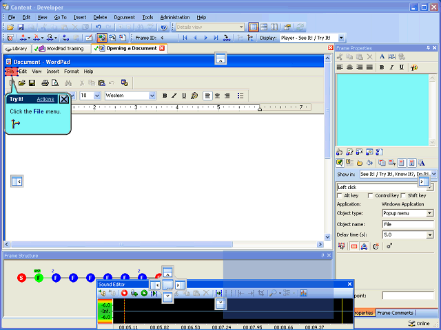Click the WordPad Find binoculars icon
Screen dimensions: 441x330
(68, 82)
